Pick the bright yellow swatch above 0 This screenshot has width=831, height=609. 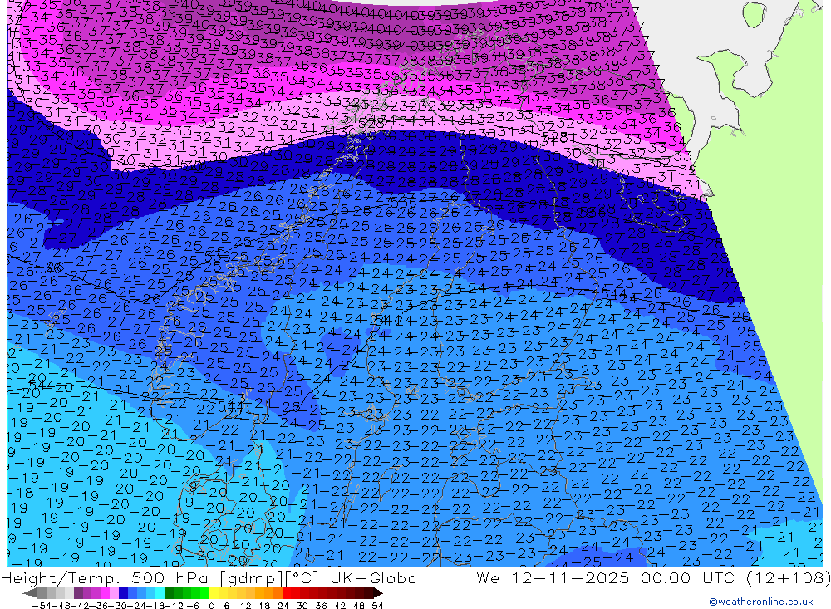point(214,593)
